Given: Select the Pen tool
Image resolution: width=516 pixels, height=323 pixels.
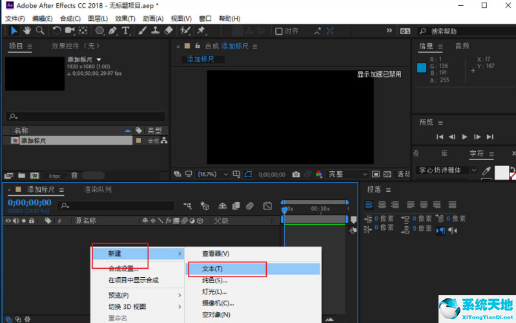Looking at the screenshot, I should pos(112,31).
